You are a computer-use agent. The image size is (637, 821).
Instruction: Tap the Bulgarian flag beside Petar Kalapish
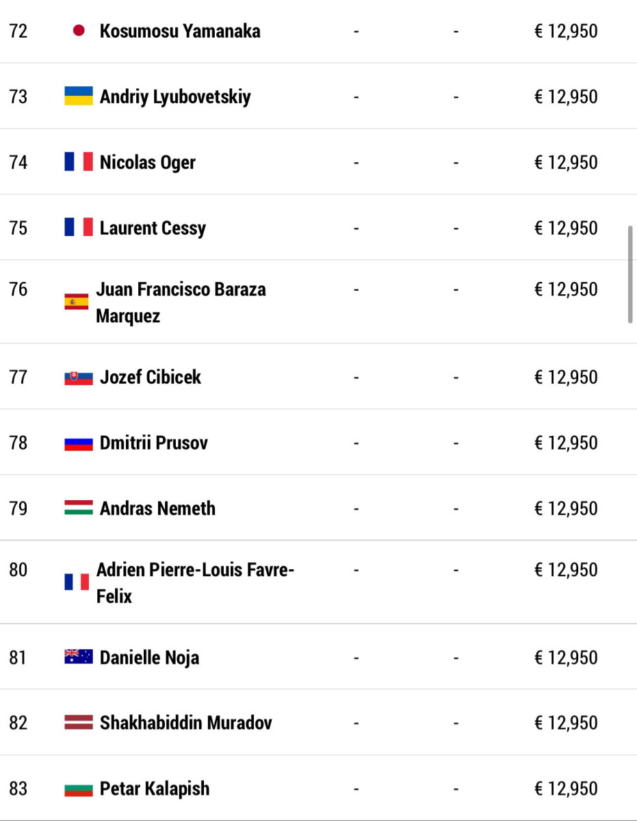click(79, 788)
